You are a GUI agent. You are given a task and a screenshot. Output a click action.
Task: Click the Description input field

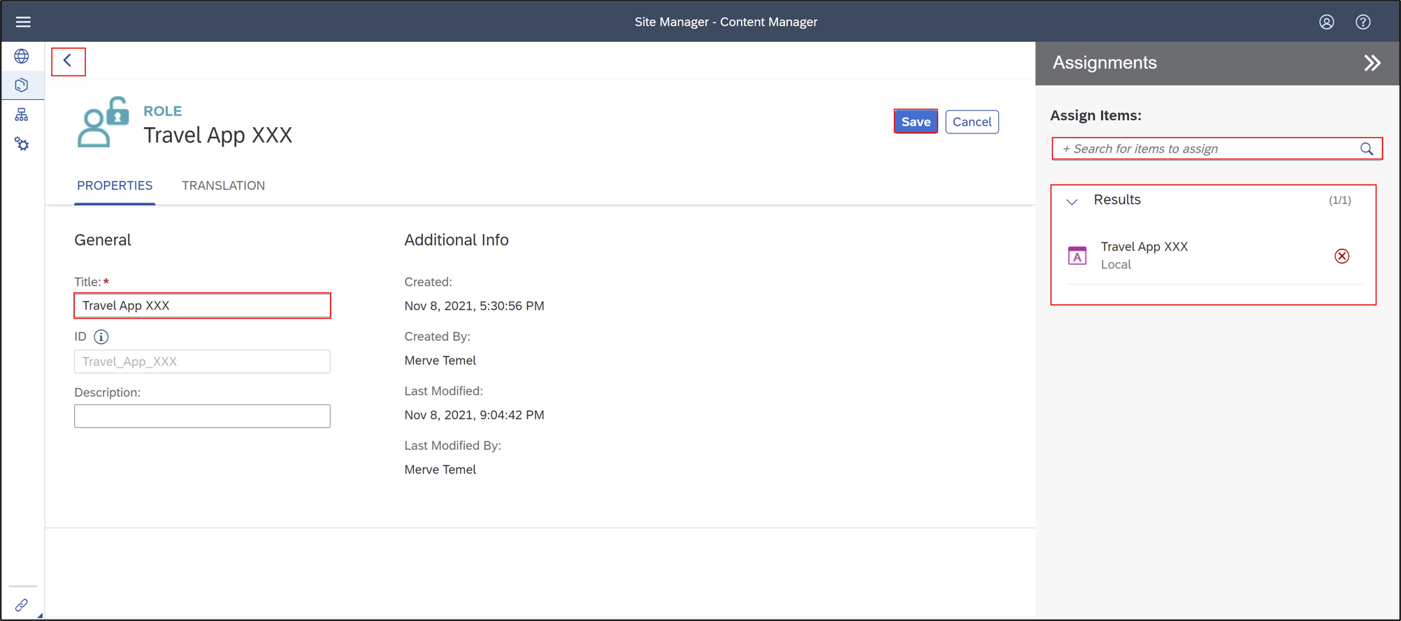pyautogui.click(x=202, y=416)
